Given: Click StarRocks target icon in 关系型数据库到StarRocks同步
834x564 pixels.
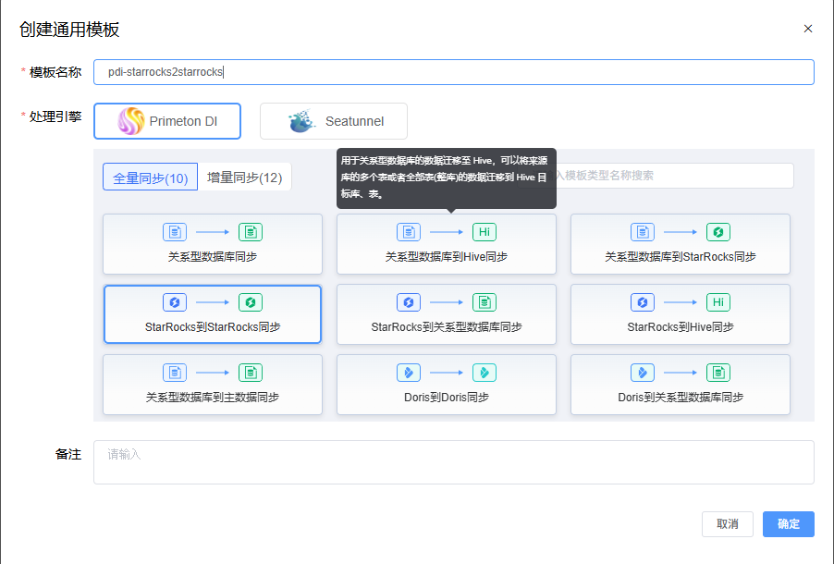Looking at the screenshot, I should [718, 232].
